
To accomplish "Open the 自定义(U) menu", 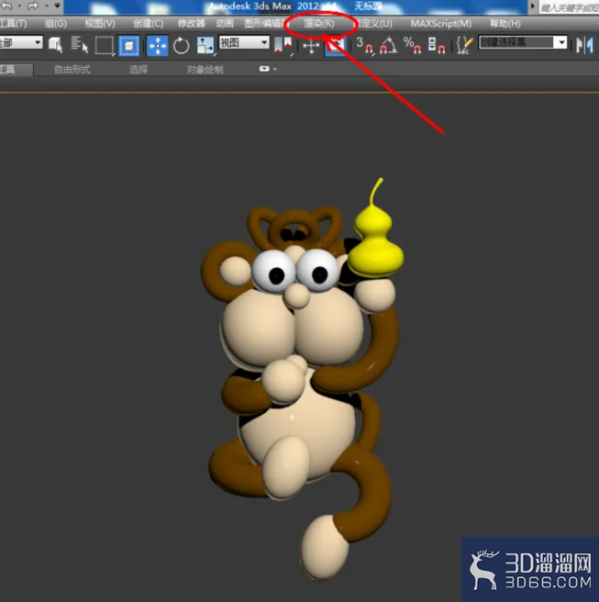I will (374, 24).
